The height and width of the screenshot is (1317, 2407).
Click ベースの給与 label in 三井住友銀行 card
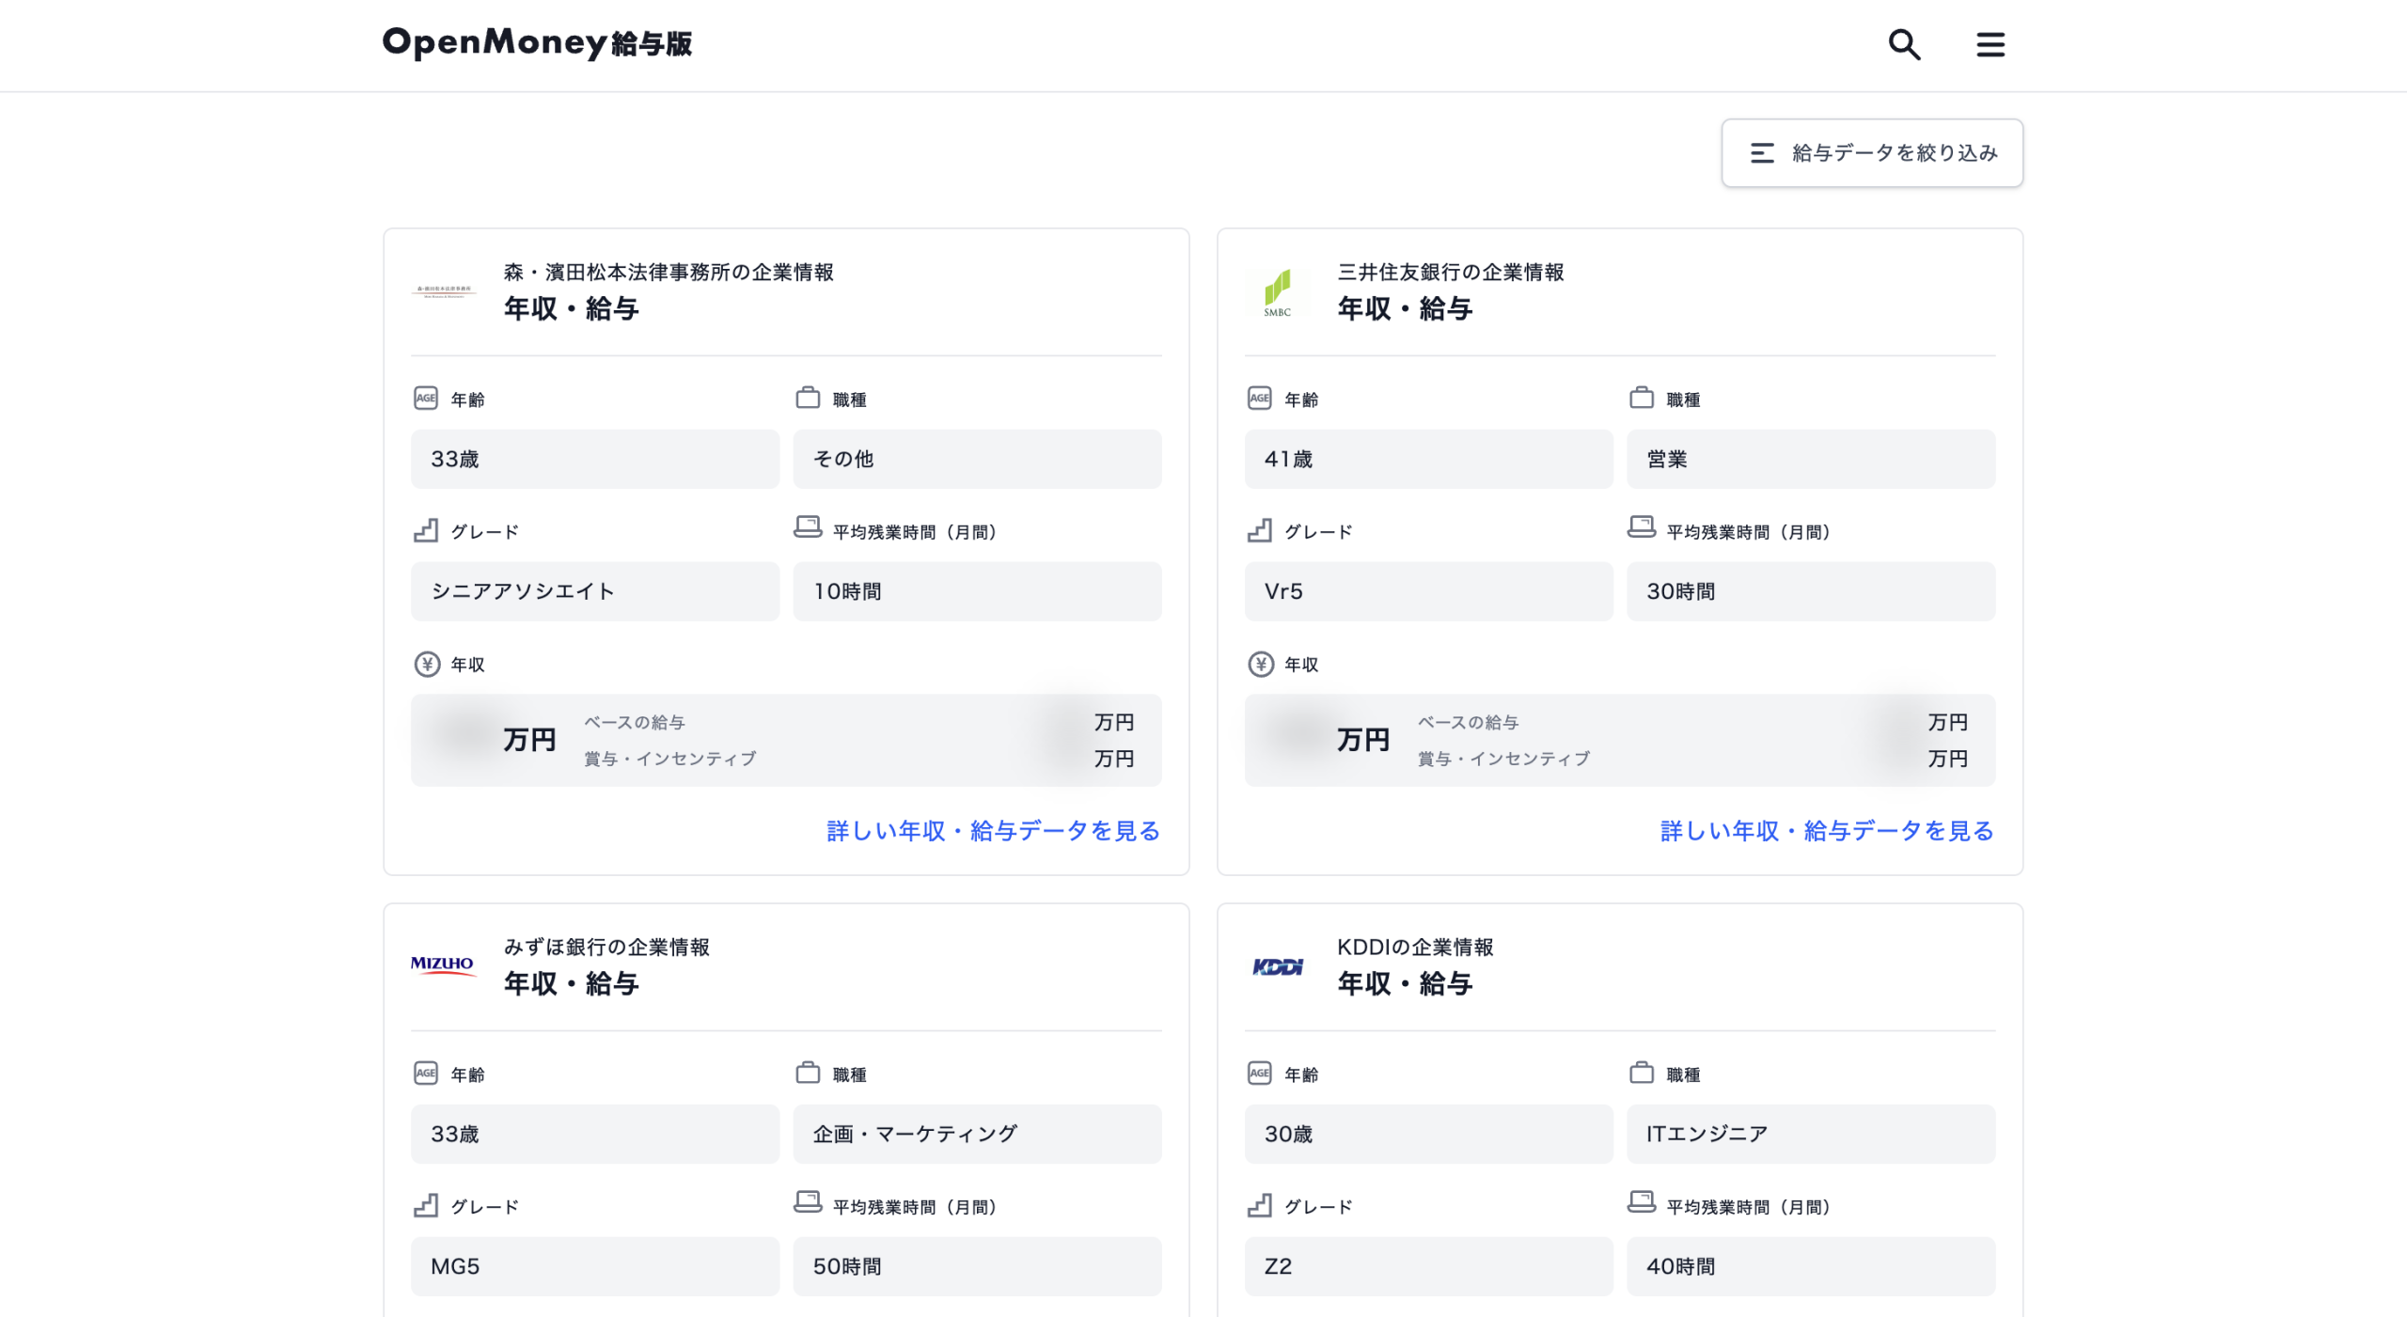pyautogui.click(x=1469, y=722)
